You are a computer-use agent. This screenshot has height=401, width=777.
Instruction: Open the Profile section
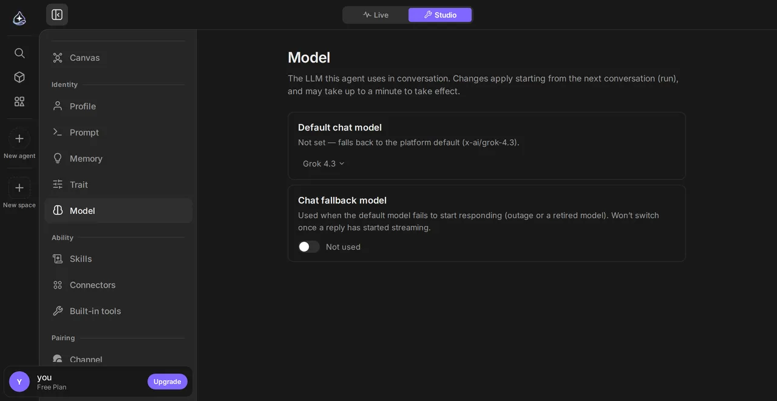click(x=118, y=106)
